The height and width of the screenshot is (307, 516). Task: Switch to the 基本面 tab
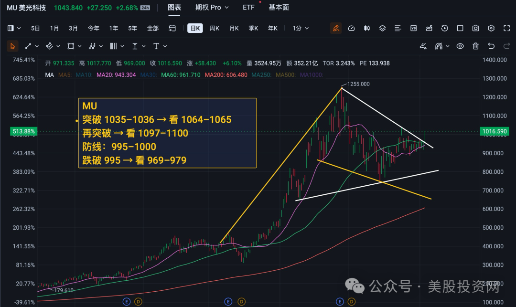click(x=279, y=7)
